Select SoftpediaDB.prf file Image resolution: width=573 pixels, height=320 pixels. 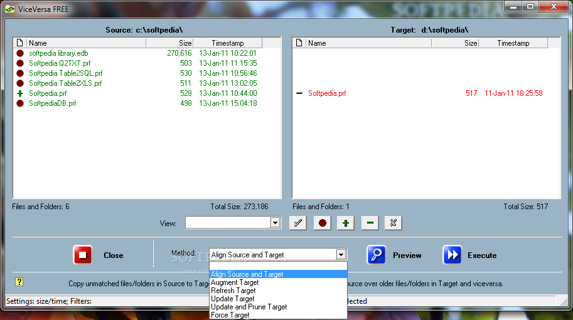[x=53, y=103]
